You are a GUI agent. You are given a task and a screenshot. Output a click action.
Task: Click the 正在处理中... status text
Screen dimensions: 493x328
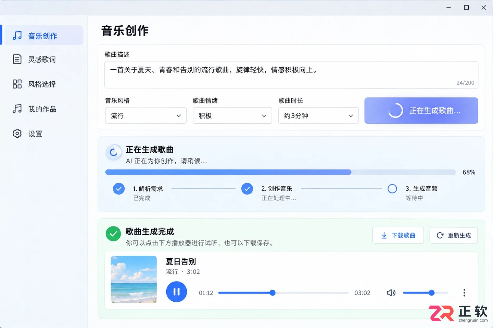click(279, 198)
